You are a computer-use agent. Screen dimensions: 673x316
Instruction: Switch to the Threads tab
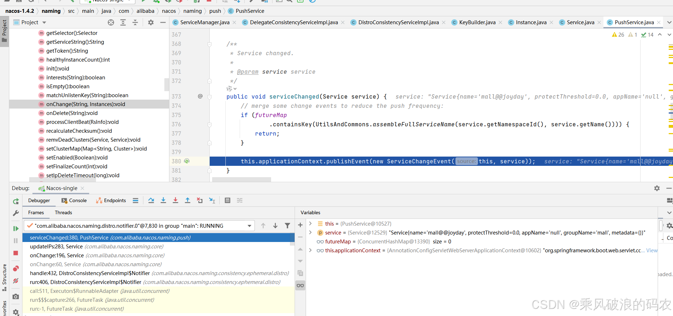click(63, 212)
